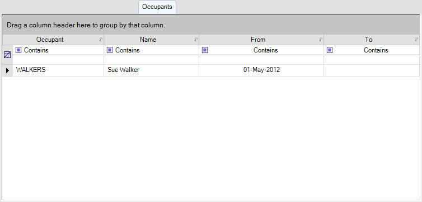Pin the Name column
Screen dimensions: 422x202
tap(196, 40)
